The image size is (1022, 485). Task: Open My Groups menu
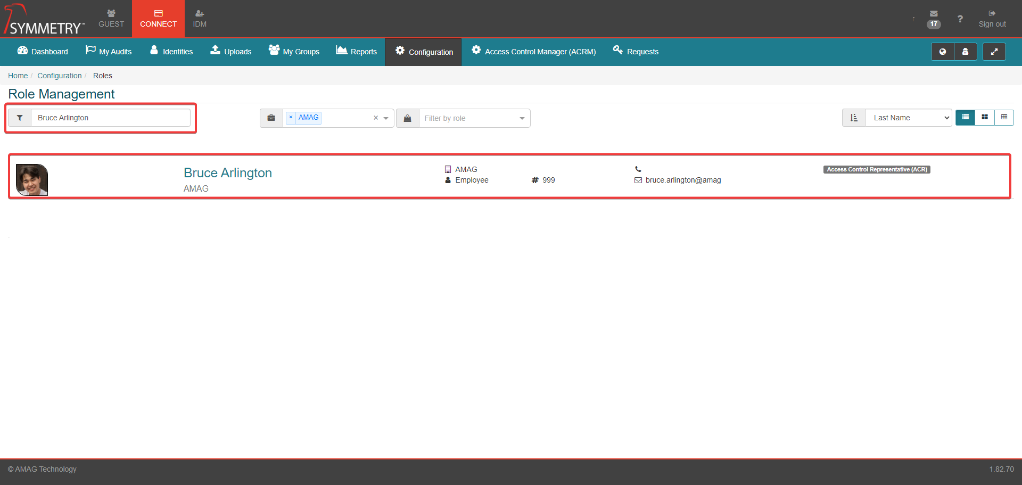pos(294,52)
